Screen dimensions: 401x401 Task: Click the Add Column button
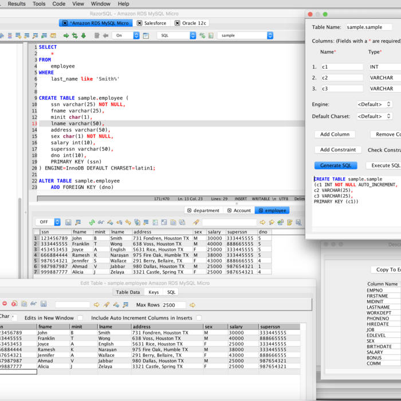tap(335, 135)
